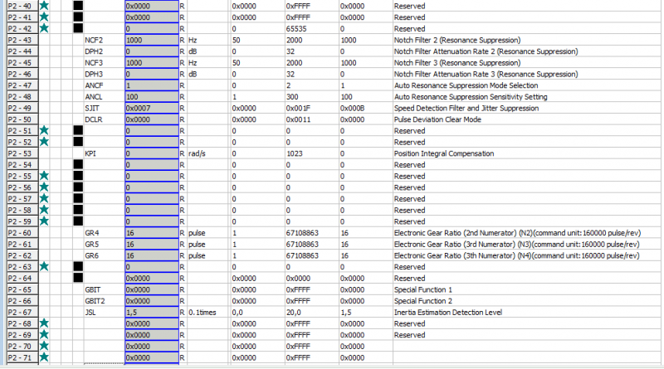Viewport: 664px width, 369px height.
Task: Select the P2-67 row header
Action: point(19,313)
